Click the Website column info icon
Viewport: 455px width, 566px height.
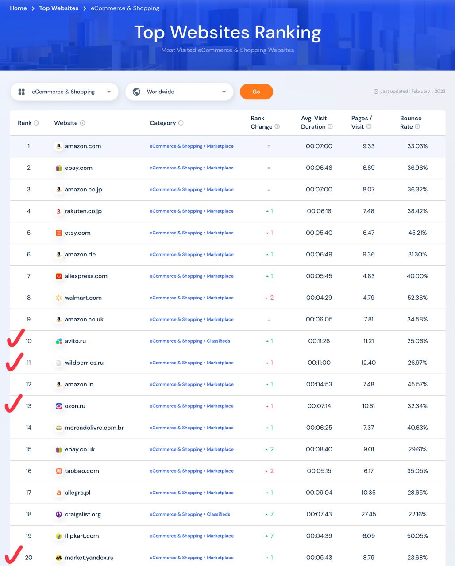(82, 123)
